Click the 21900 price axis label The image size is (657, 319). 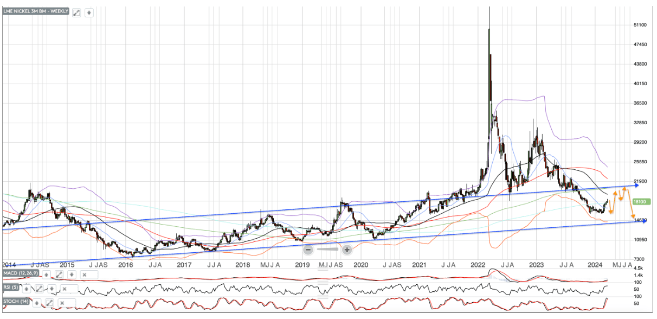(640, 181)
